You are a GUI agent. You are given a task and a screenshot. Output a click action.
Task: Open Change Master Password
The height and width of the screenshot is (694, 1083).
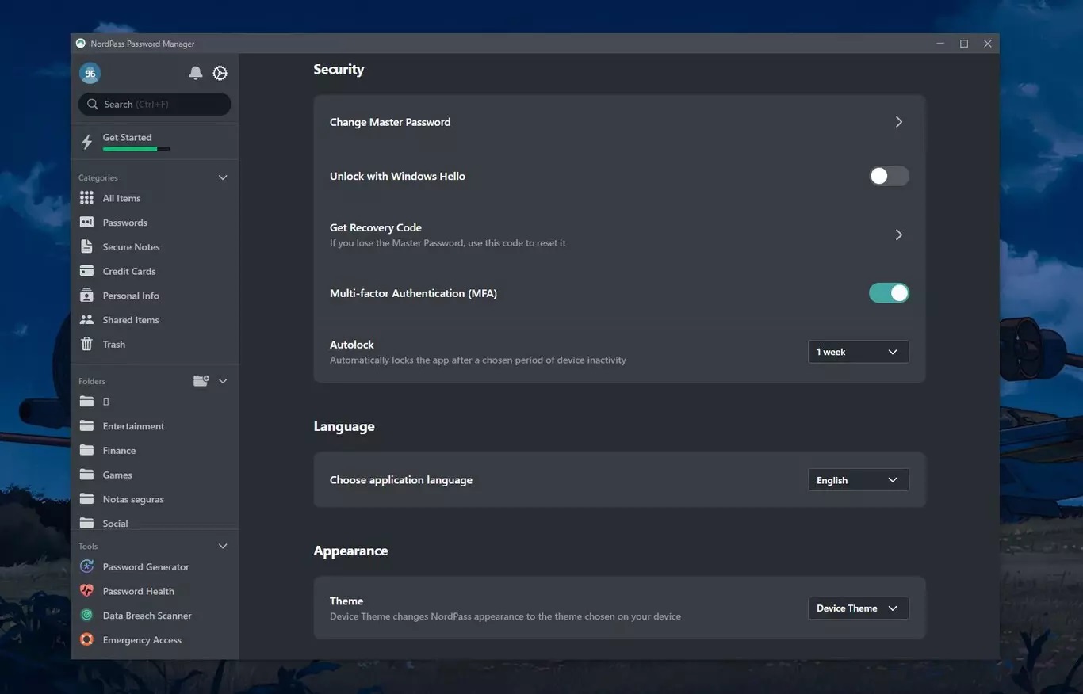(619, 122)
